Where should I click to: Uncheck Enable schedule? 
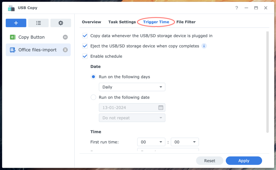coord(85,56)
